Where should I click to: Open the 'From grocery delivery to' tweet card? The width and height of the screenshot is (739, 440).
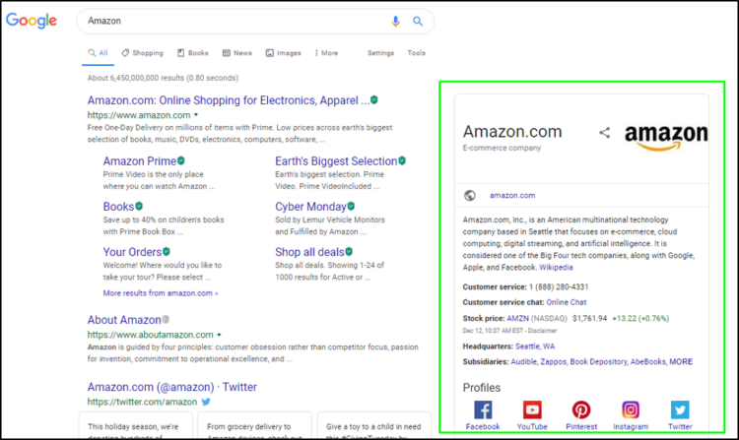(254, 426)
